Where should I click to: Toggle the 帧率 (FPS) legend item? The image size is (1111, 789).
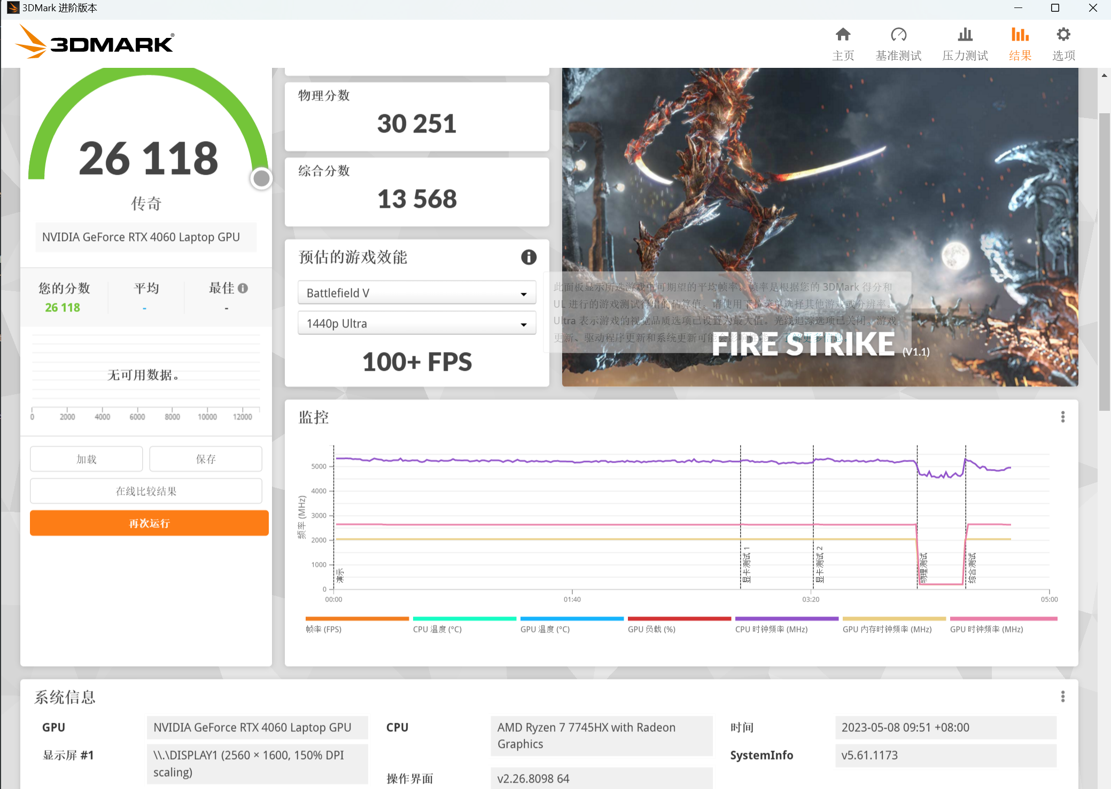[357, 625]
